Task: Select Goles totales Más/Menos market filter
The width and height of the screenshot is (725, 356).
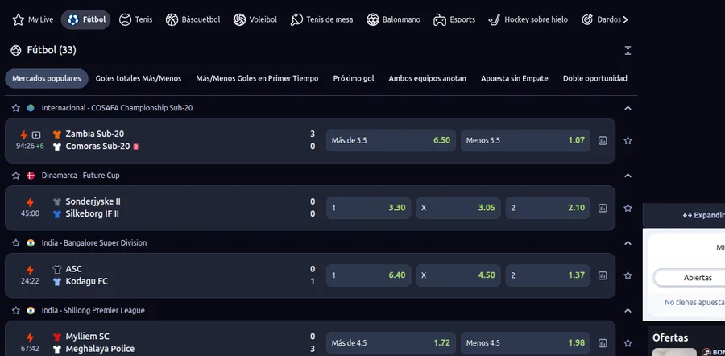Action: pos(139,79)
